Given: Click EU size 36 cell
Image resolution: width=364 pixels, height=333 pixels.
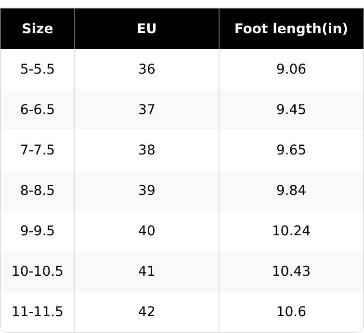Looking at the screenshot, I should click(147, 69).
